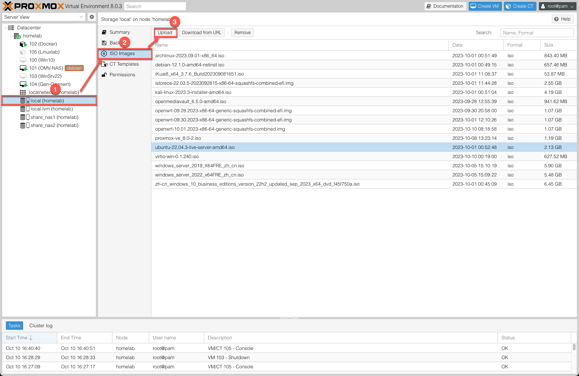Open the root@pam user menu arrow
The width and height of the screenshot is (579, 376).
click(x=572, y=7)
